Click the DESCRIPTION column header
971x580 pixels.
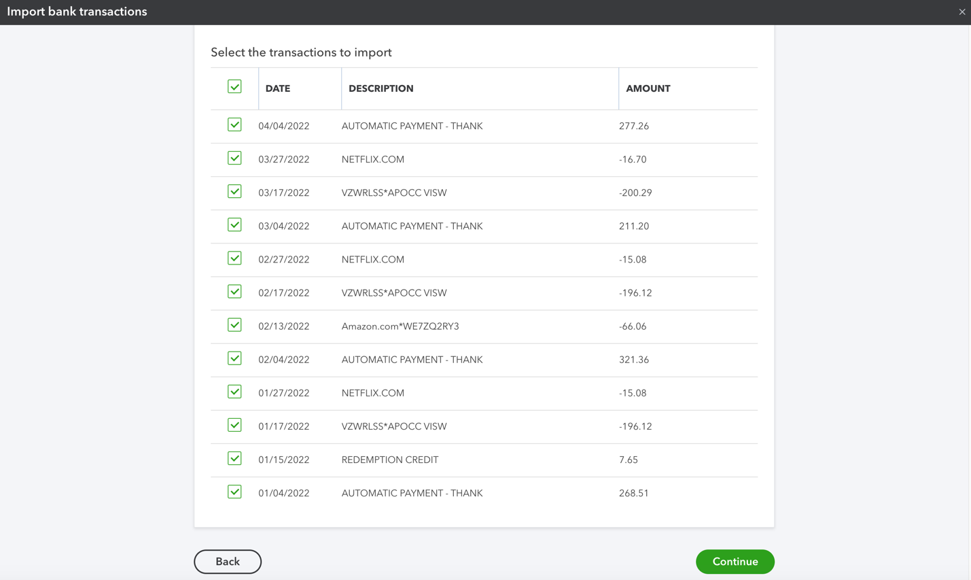pos(381,88)
